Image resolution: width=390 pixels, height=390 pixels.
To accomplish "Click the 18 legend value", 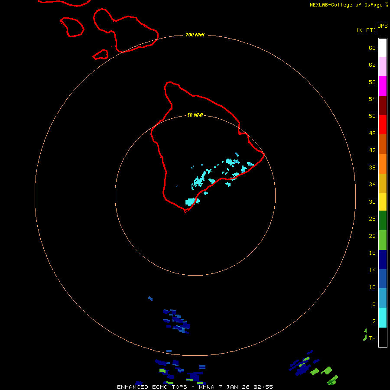I will 372,253.
